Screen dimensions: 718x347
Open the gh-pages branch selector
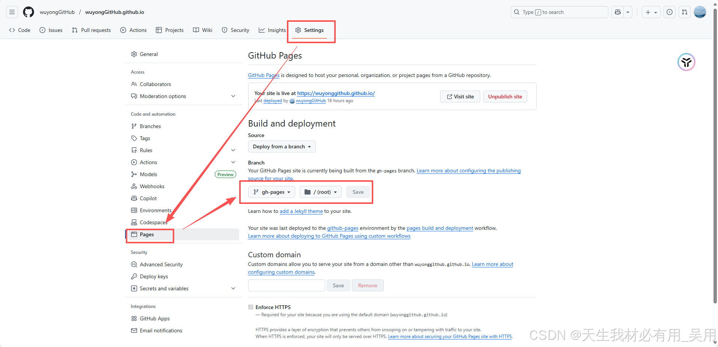(272, 192)
